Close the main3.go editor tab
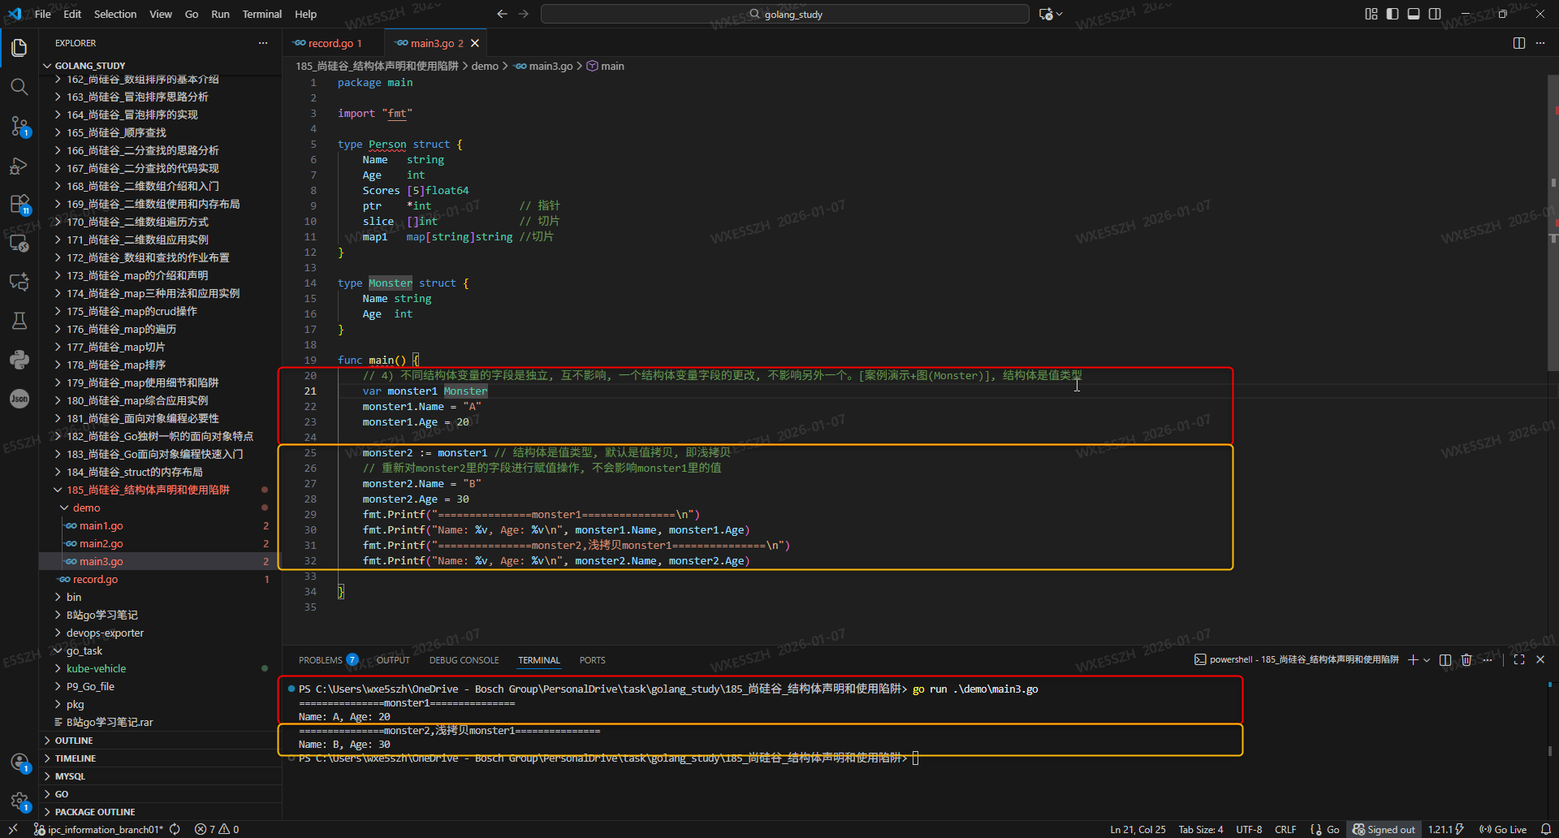Viewport: 1559px width, 838px height. (x=475, y=43)
